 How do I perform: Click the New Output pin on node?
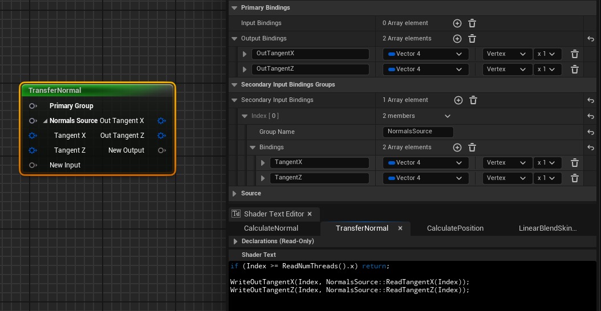[162, 150]
